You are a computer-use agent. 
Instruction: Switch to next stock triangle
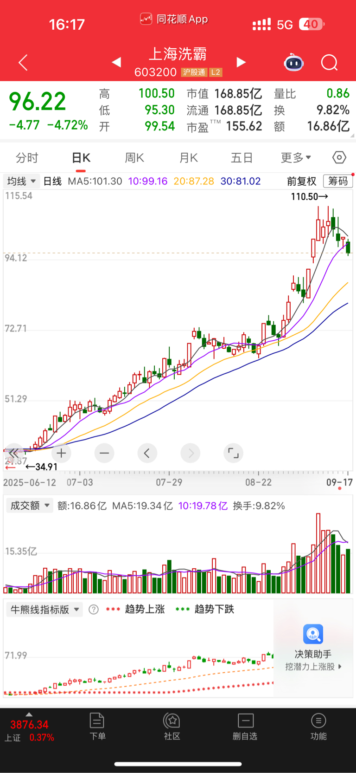click(x=241, y=62)
